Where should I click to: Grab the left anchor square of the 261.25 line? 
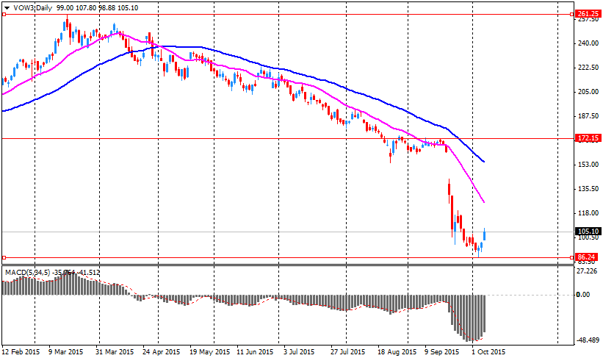point(4,14)
